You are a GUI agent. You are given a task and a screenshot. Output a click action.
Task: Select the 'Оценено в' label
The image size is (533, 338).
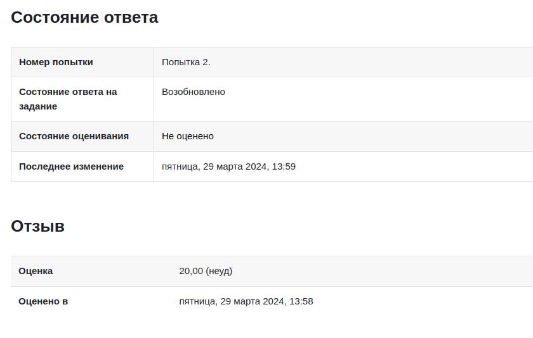(x=43, y=301)
